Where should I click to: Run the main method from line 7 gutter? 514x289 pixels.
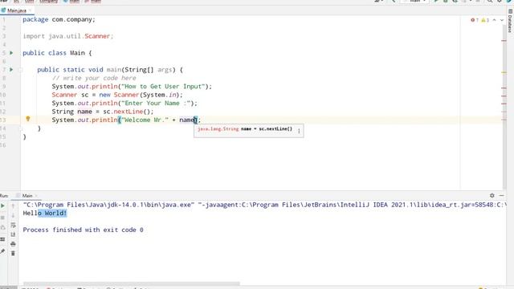click(x=11, y=70)
